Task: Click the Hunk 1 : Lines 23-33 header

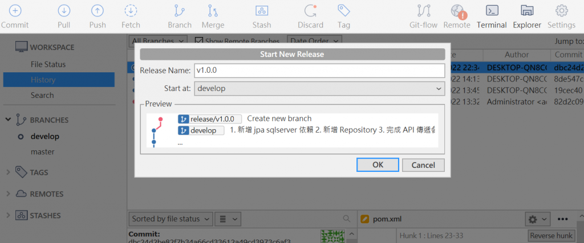Action: point(430,235)
